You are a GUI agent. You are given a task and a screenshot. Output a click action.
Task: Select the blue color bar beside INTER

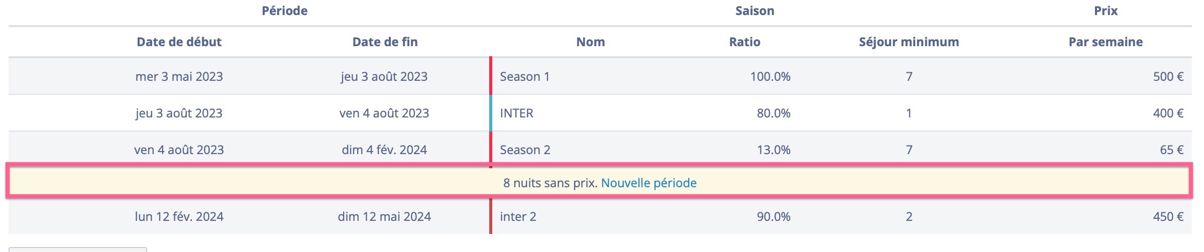pyautogui.click(x=491, y=113)
